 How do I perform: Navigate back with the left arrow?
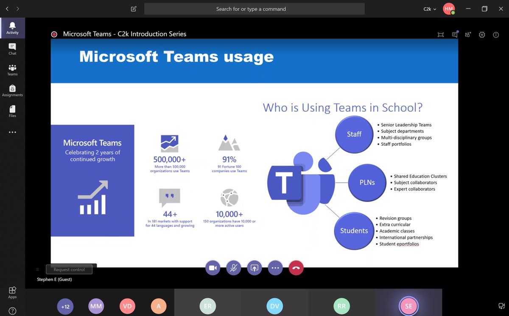point(7,8)
